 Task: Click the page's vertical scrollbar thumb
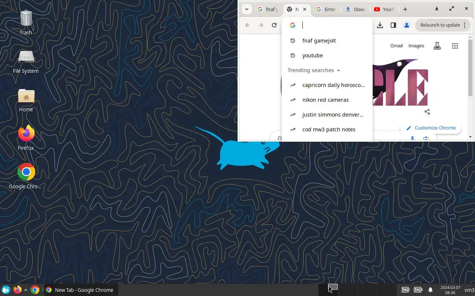pyautogui.click(x=471, y=67)
